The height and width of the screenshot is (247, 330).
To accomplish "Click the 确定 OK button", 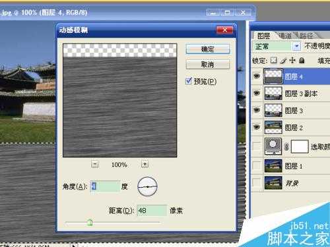I will (x=208, y=49).
